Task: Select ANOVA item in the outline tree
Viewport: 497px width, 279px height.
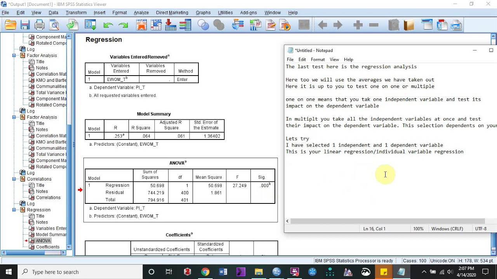Action: point(43,241)
